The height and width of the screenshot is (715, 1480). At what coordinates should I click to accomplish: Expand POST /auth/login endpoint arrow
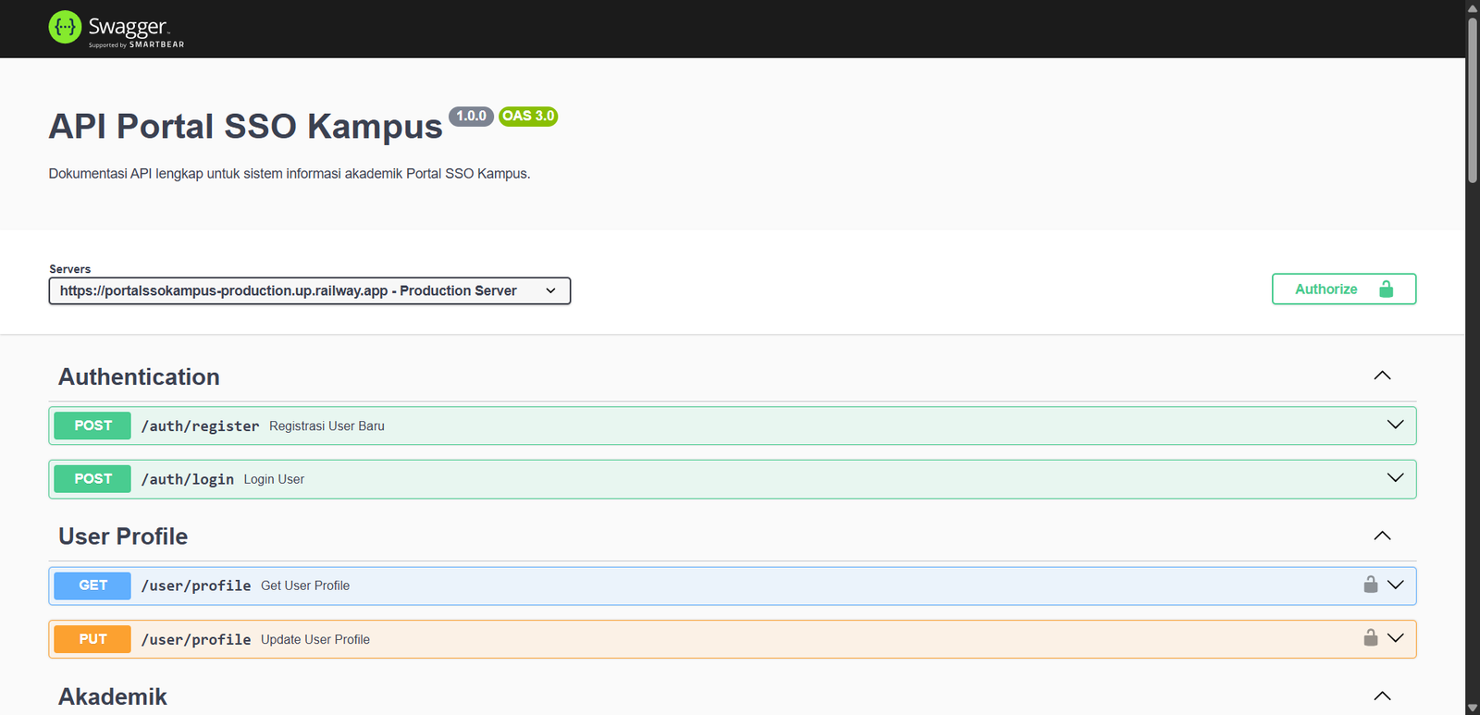pos(1395,478)
